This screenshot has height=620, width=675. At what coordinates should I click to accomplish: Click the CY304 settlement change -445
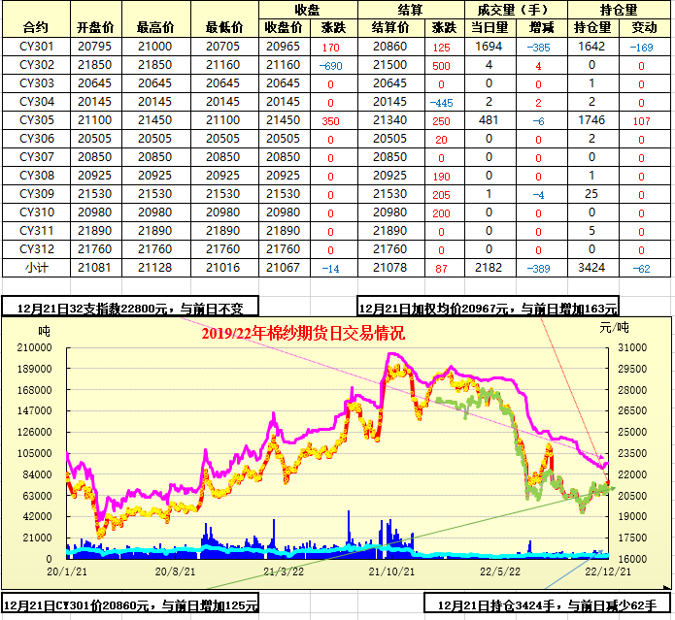pyautogui.click(x=442, y=102)
